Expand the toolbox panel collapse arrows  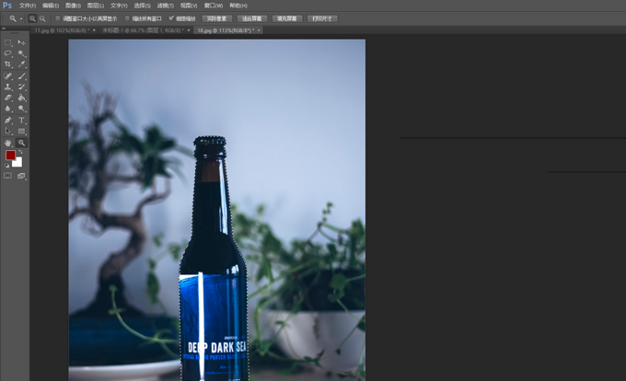(4, 29)
